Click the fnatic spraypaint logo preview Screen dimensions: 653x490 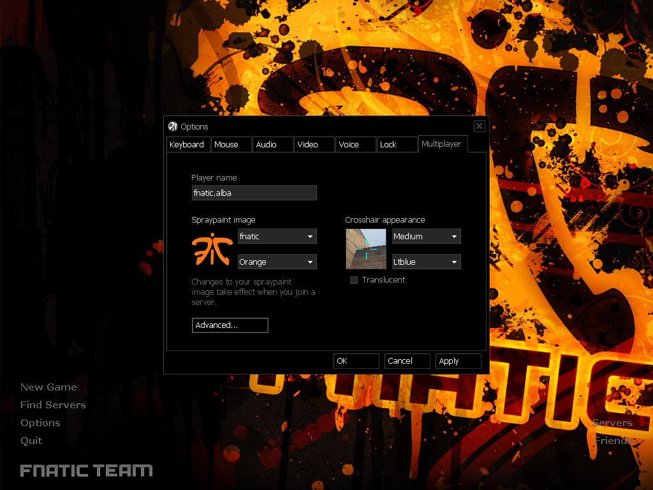coord(211,249)
